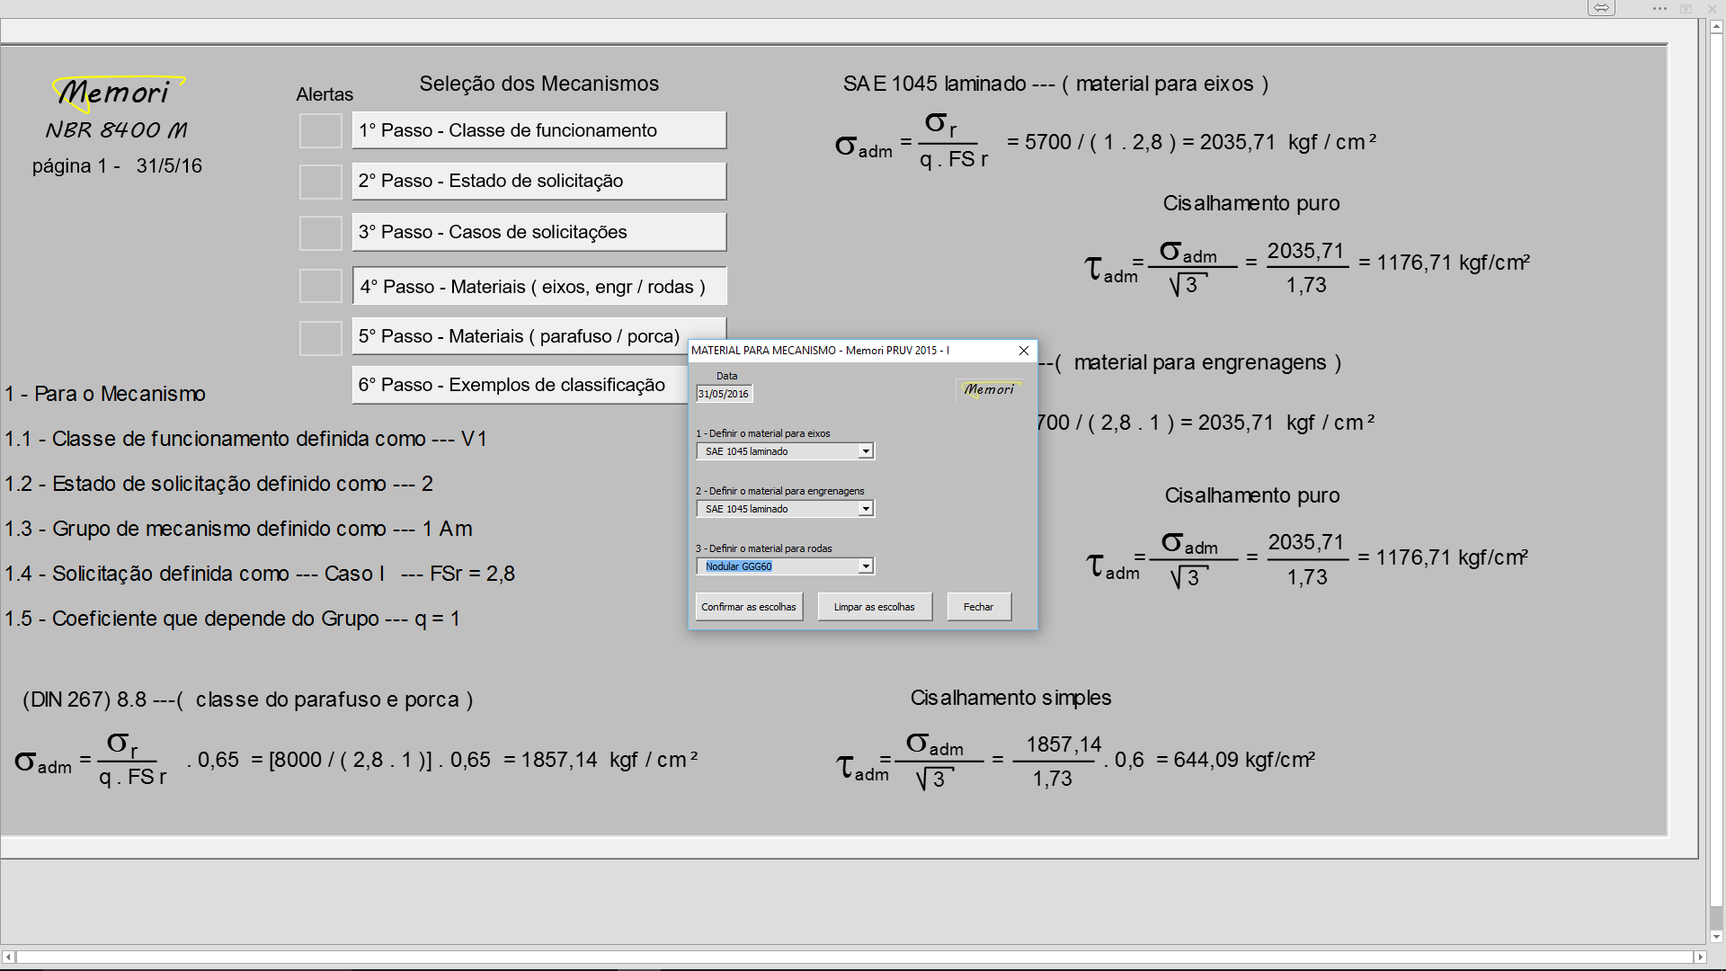Click the 'SAE 1045 laminado --- ( material para eixos )' text
1726x971 pixels.
1055,84
